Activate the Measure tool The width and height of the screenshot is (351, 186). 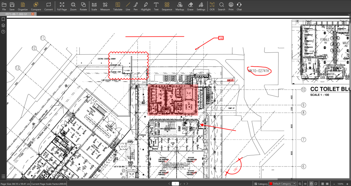tap(105, 6)
